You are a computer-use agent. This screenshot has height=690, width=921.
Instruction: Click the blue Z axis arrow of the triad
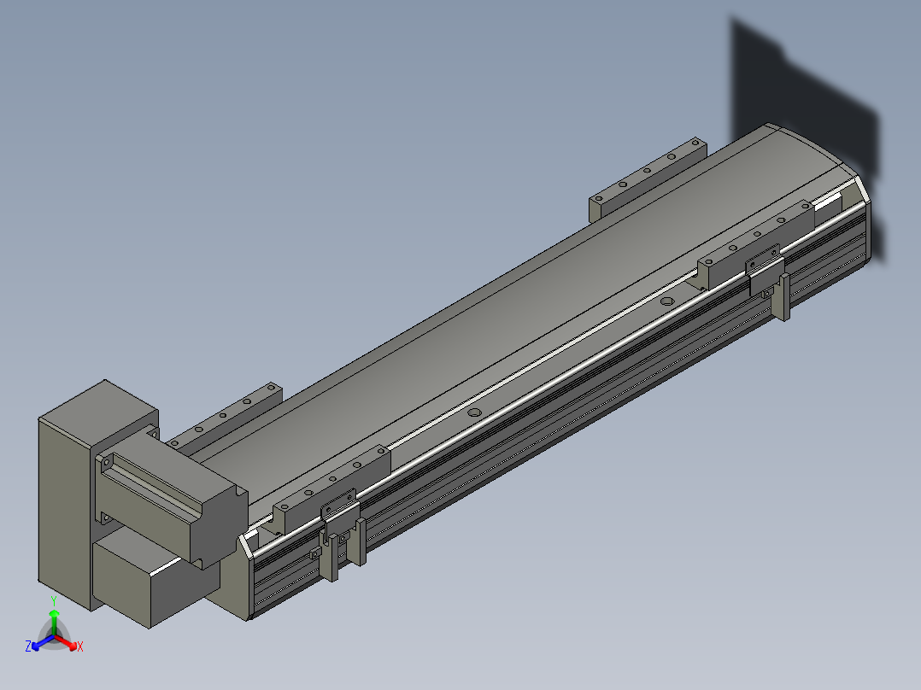point(43,642)
